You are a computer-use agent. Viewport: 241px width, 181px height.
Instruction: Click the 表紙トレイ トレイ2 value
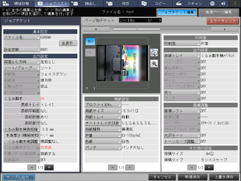point(47,104)
